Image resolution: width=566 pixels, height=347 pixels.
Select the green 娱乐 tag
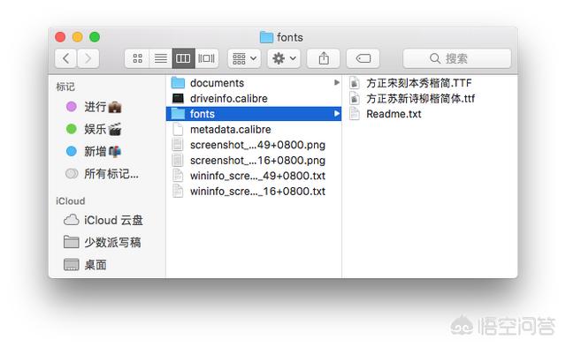(94, 129)
